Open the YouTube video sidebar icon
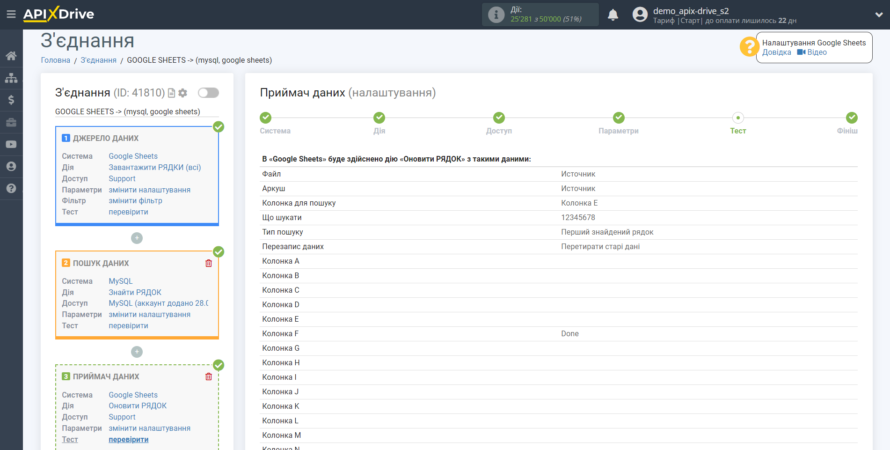The width and height of the screenshot is (890, 450). coord(11,144)
